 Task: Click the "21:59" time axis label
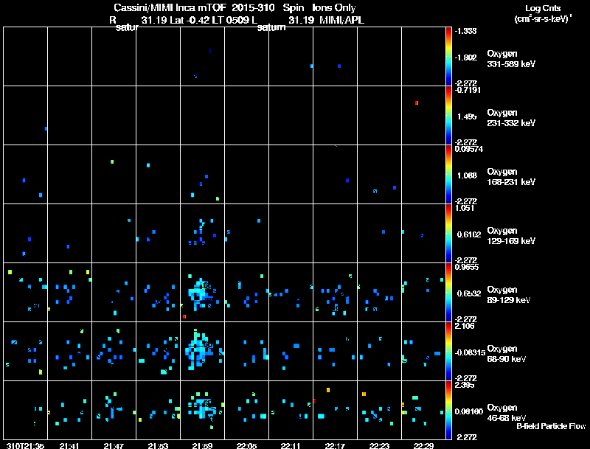tap(202, 445)
